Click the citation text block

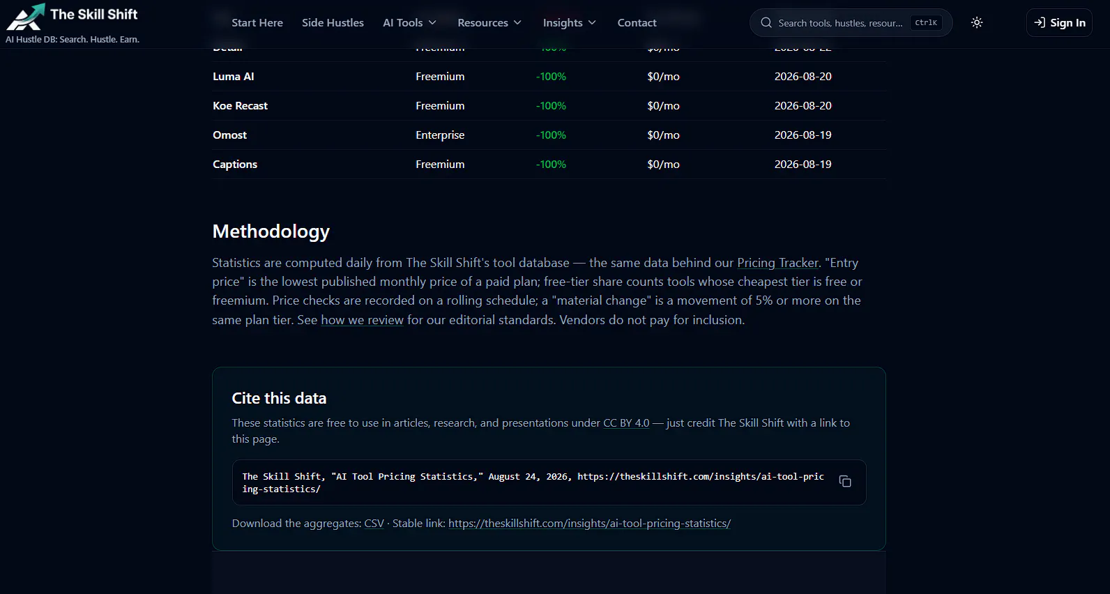[533, 482]
